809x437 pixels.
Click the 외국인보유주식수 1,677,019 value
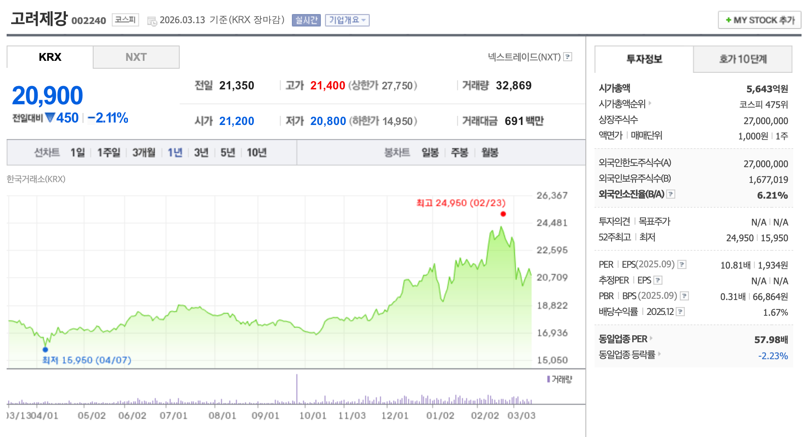pyautogui.click(x=768, y=180)
